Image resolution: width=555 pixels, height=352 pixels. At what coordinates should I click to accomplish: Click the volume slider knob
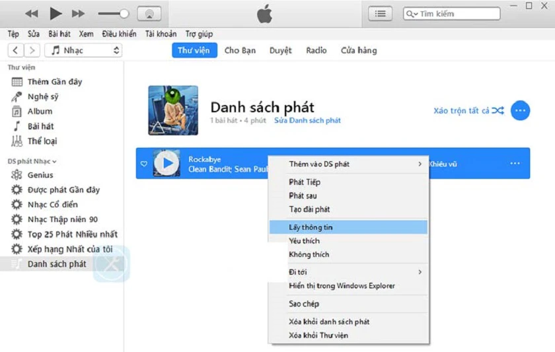coord(124,14)
